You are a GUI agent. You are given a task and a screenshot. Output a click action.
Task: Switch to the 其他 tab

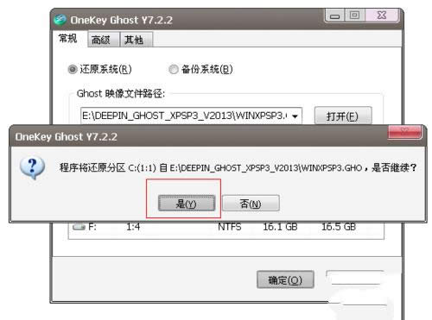coord(136,40)
